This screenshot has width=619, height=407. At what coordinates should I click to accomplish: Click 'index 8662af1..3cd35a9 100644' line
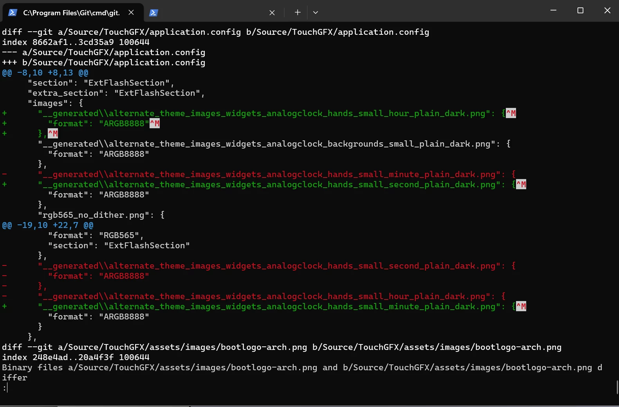[x=76, y=42]
